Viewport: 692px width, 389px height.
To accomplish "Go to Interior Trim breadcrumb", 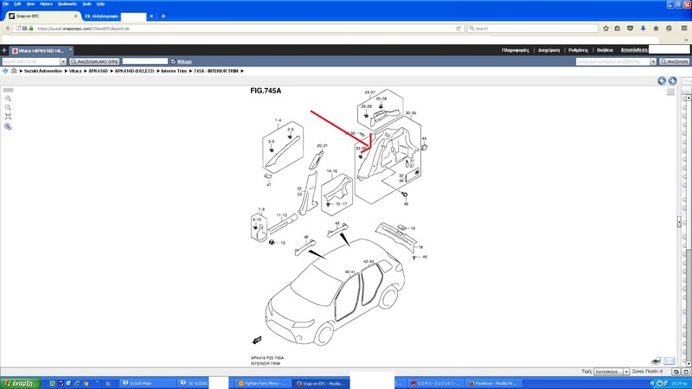I will coord(174,71).
